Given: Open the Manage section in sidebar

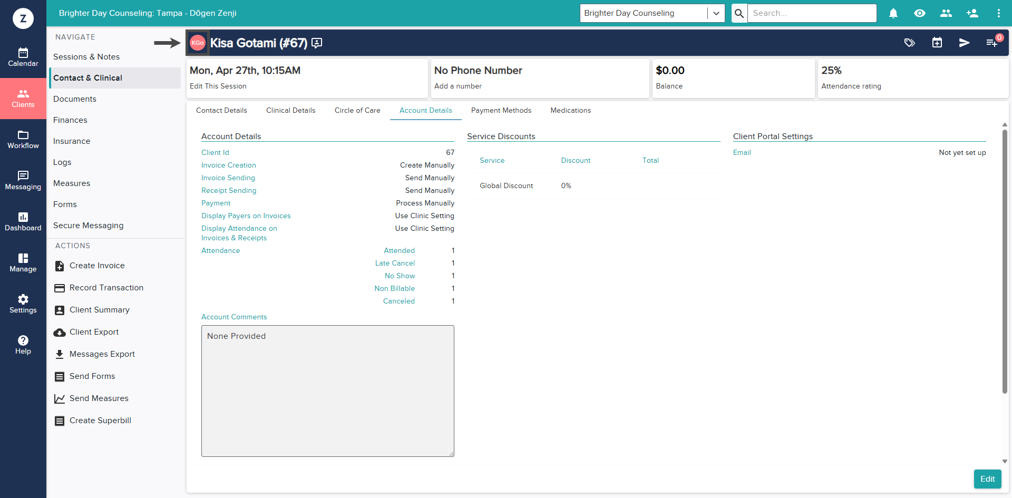Looking at the screenshot, I should coord(23,263).
